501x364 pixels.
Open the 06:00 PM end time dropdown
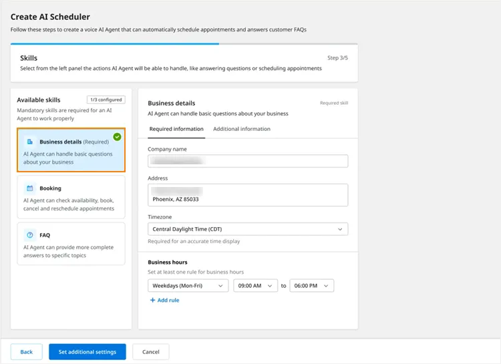click(x=311, y=286)
